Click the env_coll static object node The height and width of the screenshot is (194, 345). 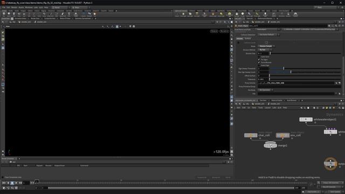(x=282, y=135)
